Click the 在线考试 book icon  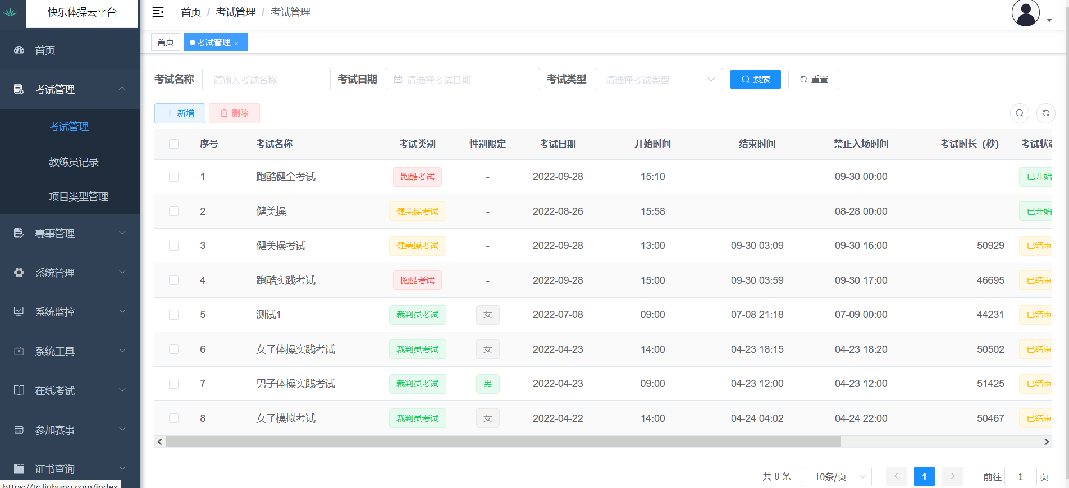click(19, 390)
